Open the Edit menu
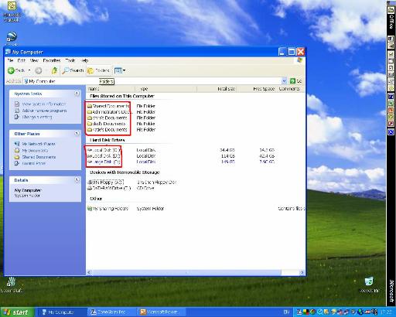This screenshot has height=317, width=396. [22, 60]
